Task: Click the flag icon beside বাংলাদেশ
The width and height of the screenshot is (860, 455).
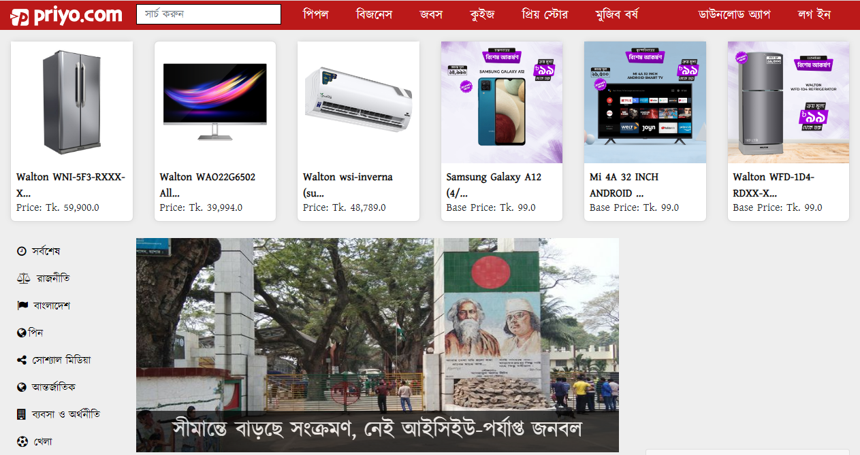Action: [22, 306]
